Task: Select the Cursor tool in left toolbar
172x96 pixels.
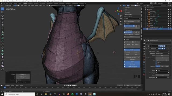Action: coord(2,12)
